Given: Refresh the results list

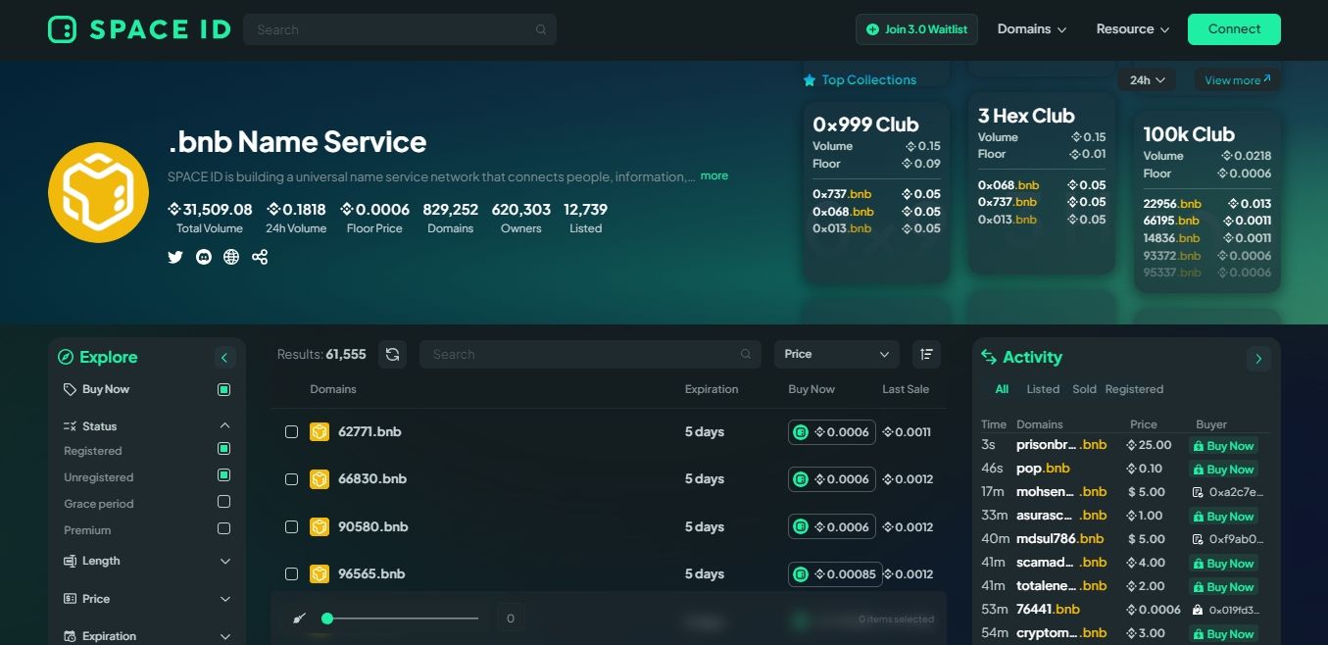Looking at the screenshot, I should (x=393, y=354).
